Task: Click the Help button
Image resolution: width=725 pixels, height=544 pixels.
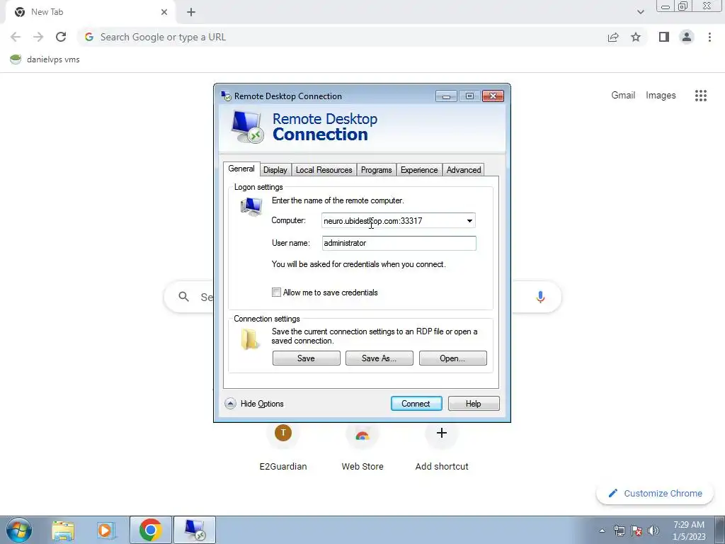Action: pyautogui.click(x=474, y=403)
